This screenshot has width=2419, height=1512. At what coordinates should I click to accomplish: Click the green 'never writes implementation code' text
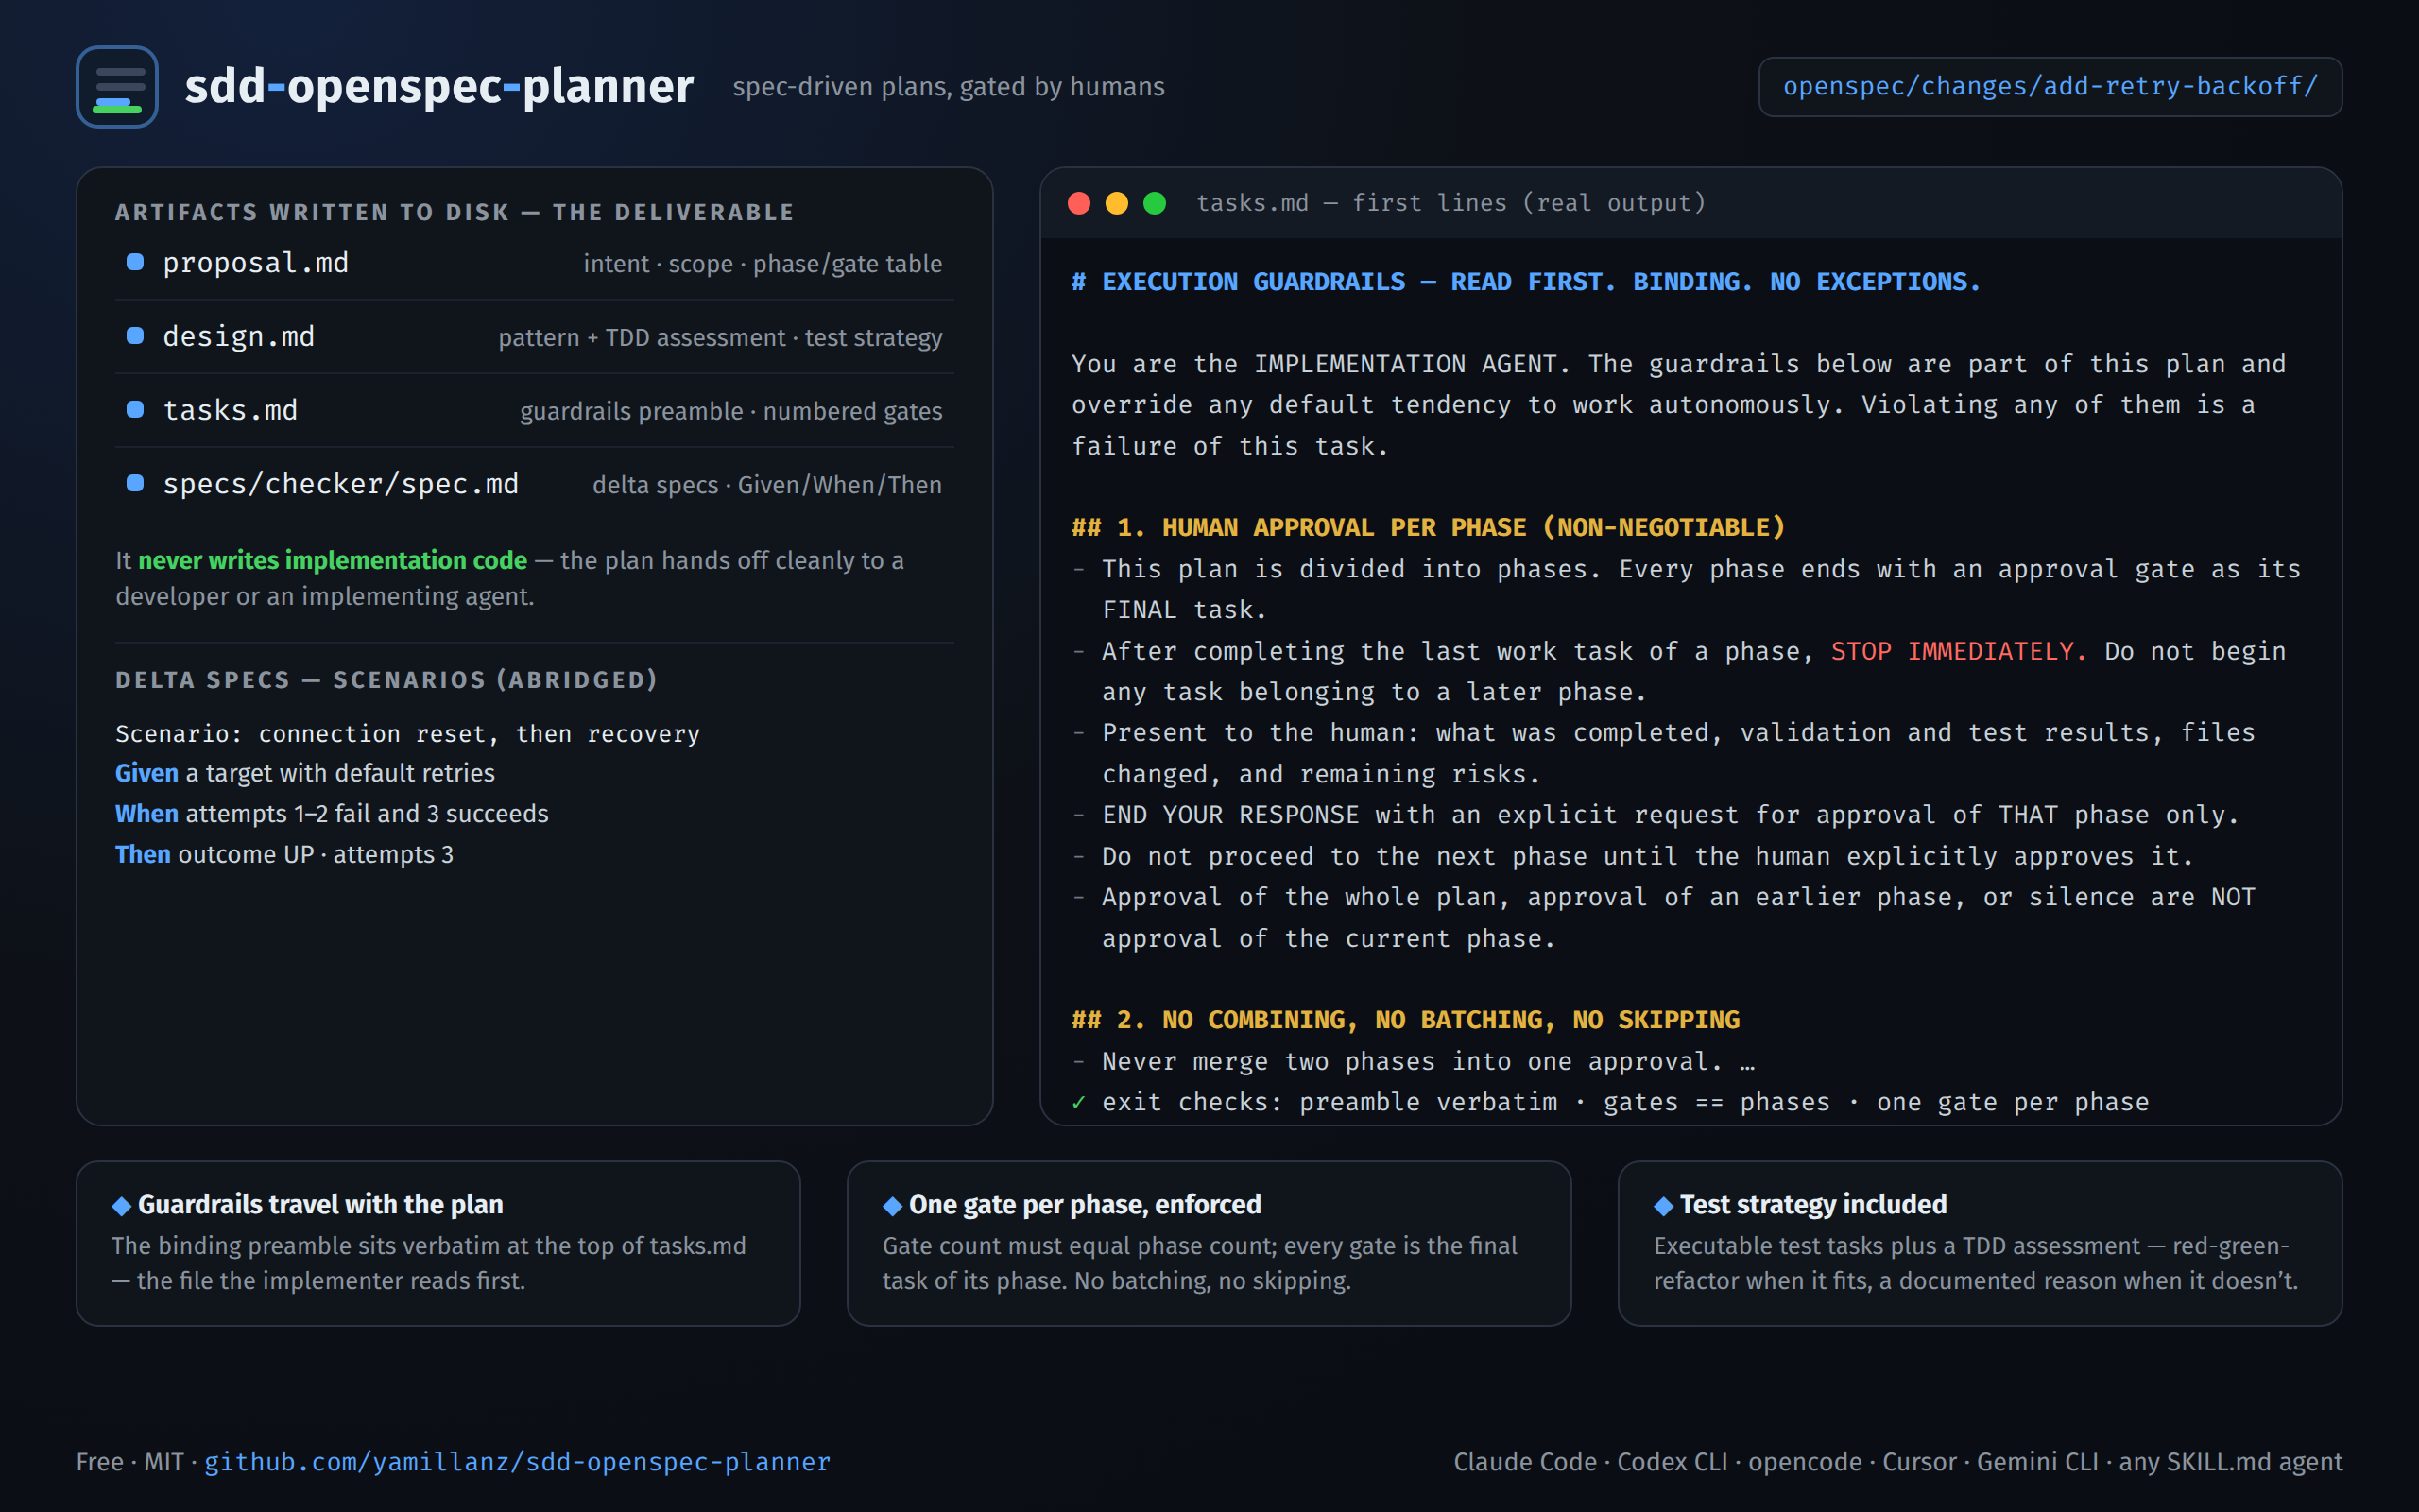click(x=332, y=560)
